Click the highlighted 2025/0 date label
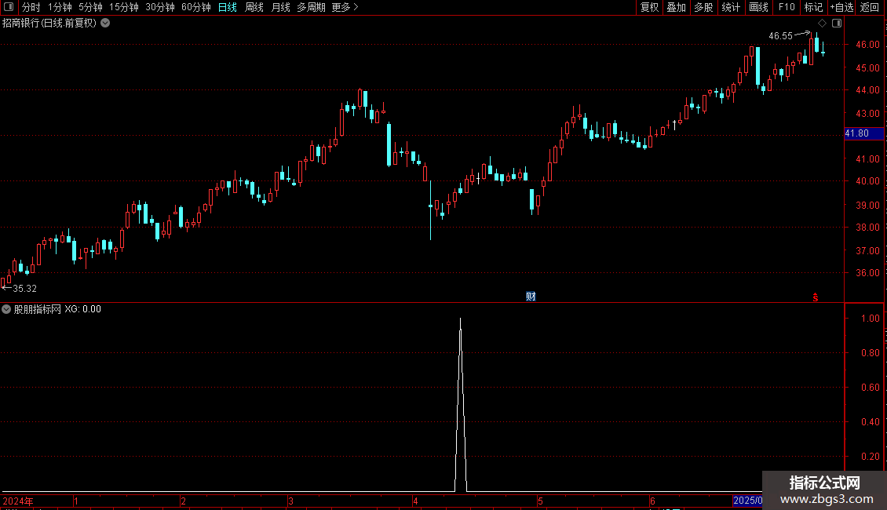This screenshot has width=887, height=510. coord(747,501)
